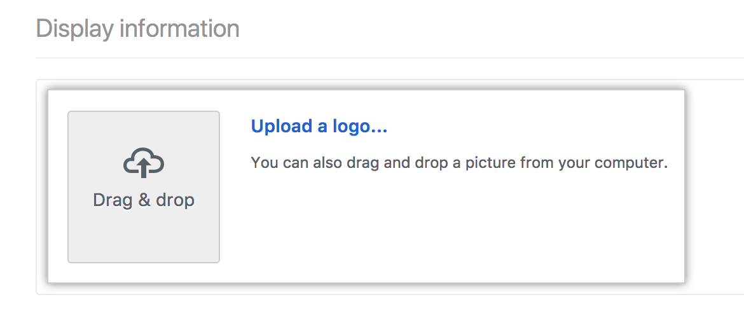The height and width of the screenshot is (332, 744).
Task: Click the drag and drop description text
Action: 459,163
